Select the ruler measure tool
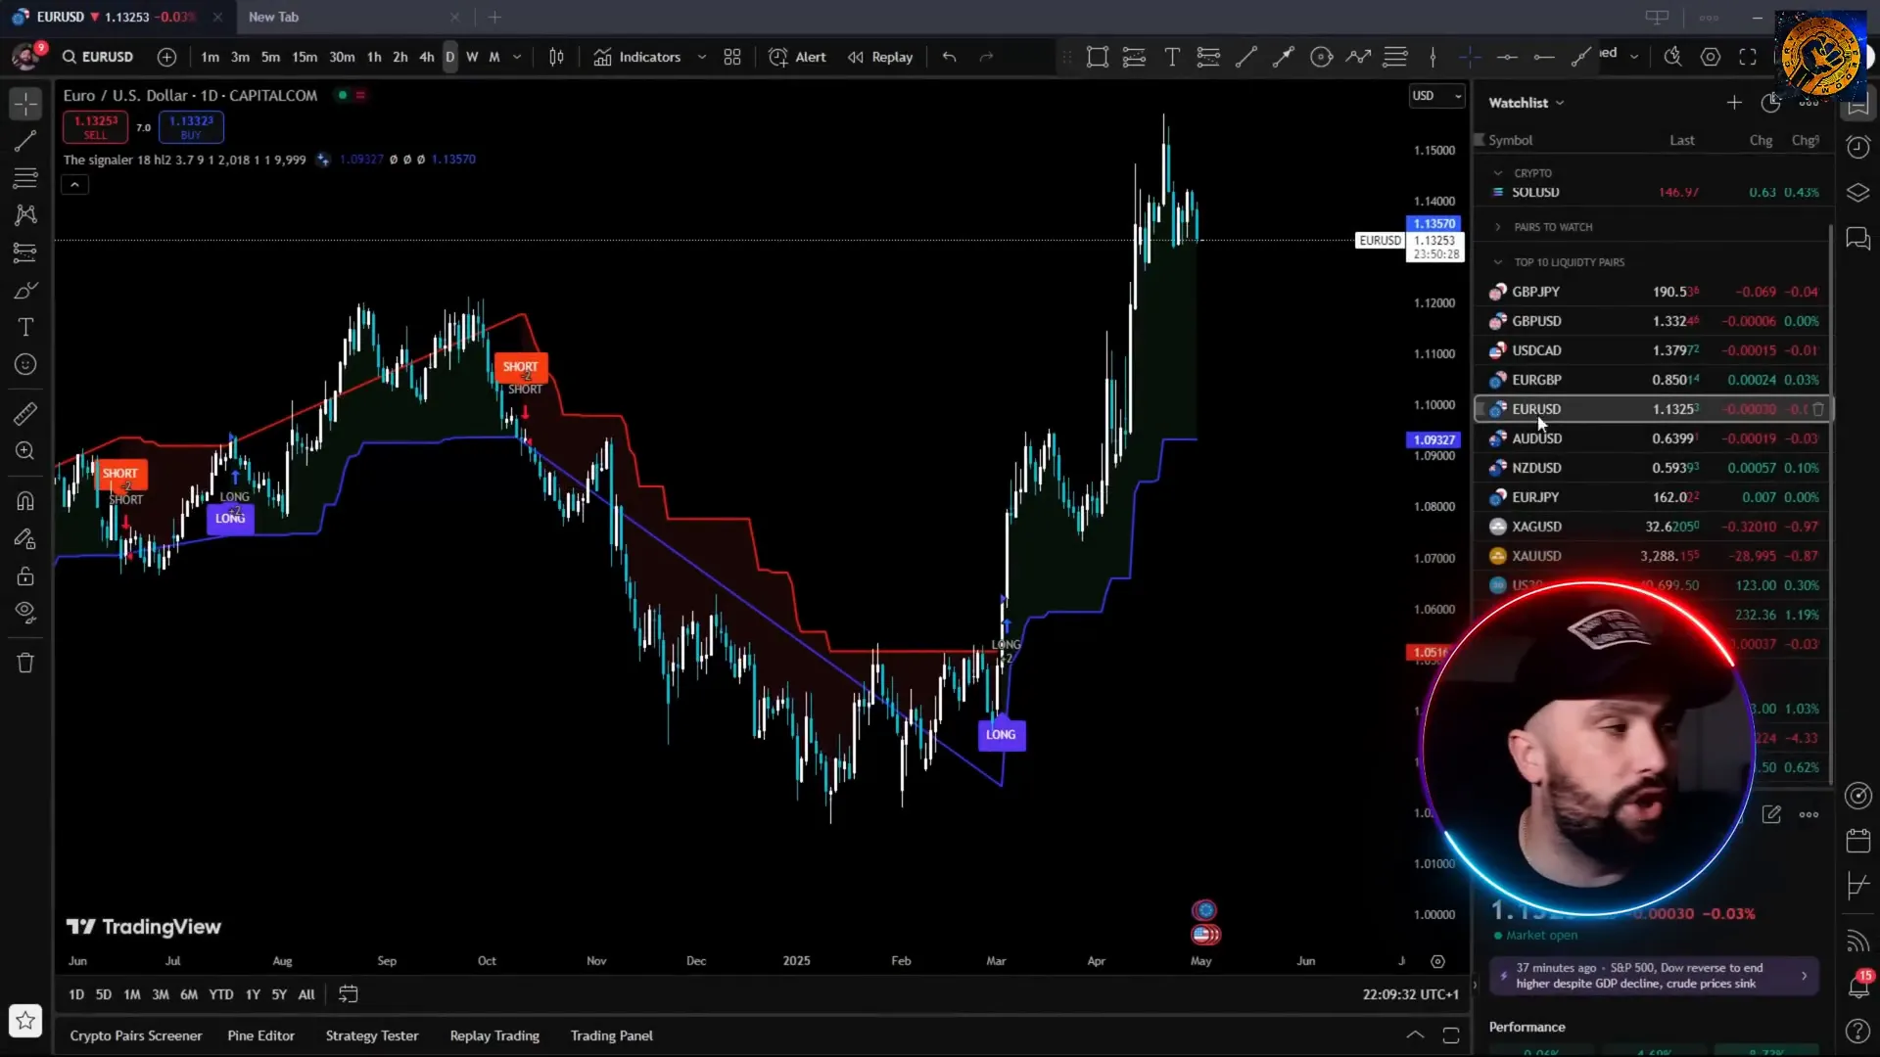1880x1057 pixels. pos(25,414)
